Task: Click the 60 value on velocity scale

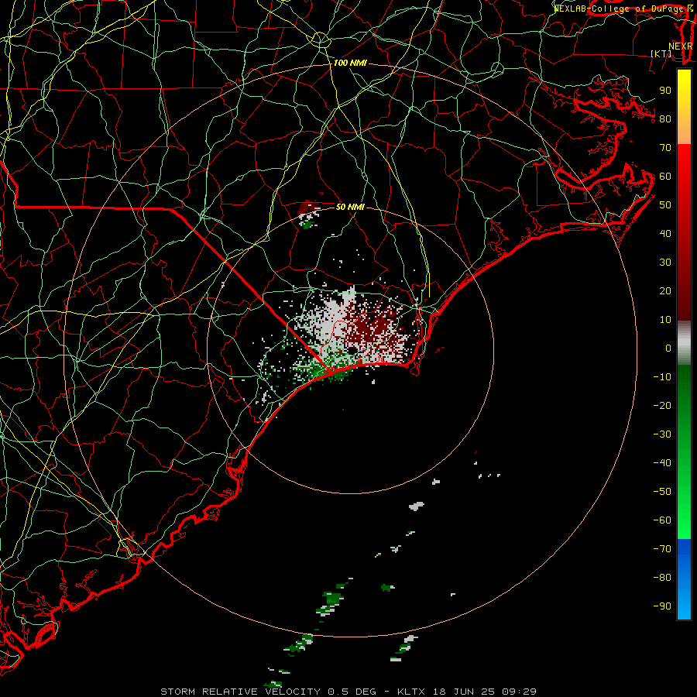Action: coord(665,177)
